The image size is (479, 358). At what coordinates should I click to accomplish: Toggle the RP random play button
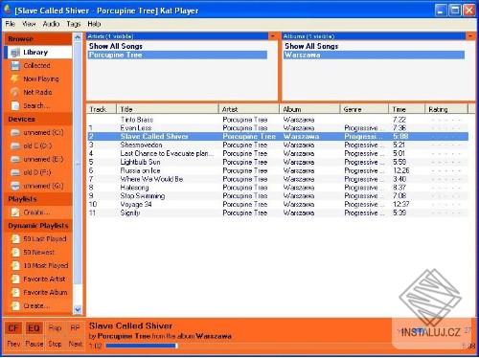(75, 328)
